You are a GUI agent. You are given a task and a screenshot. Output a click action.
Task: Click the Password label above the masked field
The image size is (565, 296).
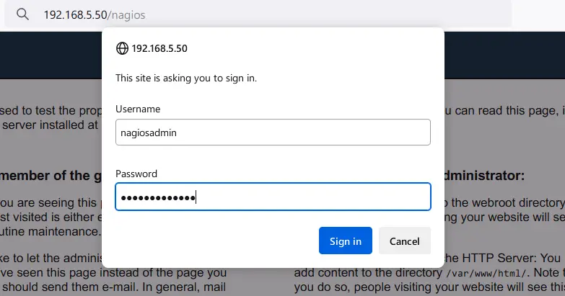[136, 174]
